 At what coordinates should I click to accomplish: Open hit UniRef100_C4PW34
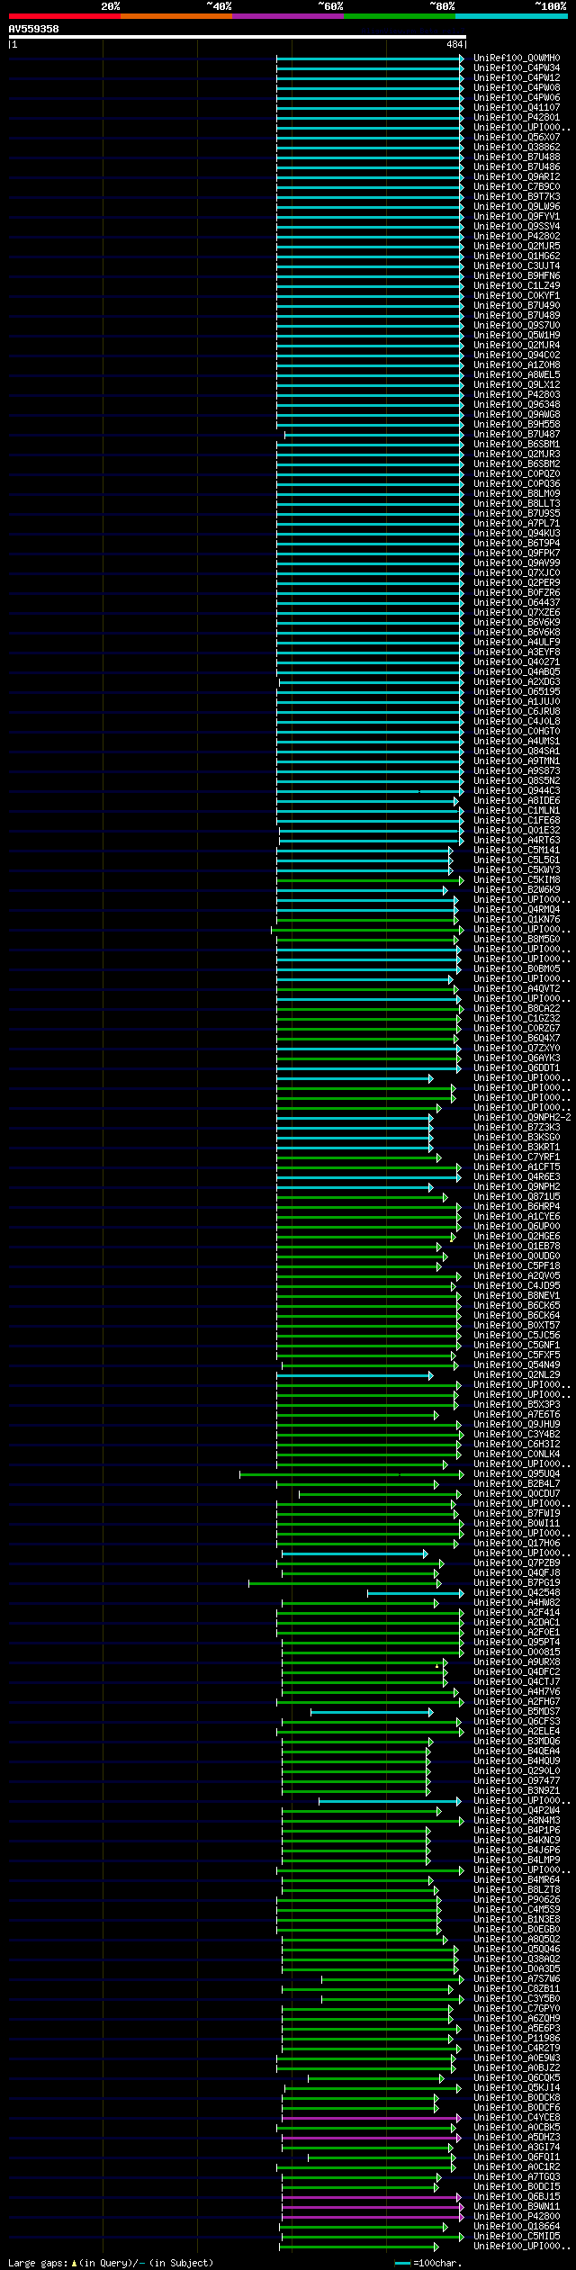517,68
